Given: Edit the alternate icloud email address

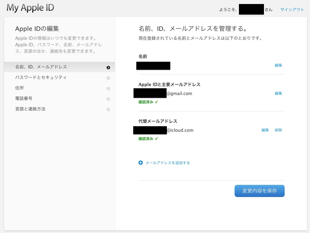Looking at the screenshot, I should (x=265, y=130).
